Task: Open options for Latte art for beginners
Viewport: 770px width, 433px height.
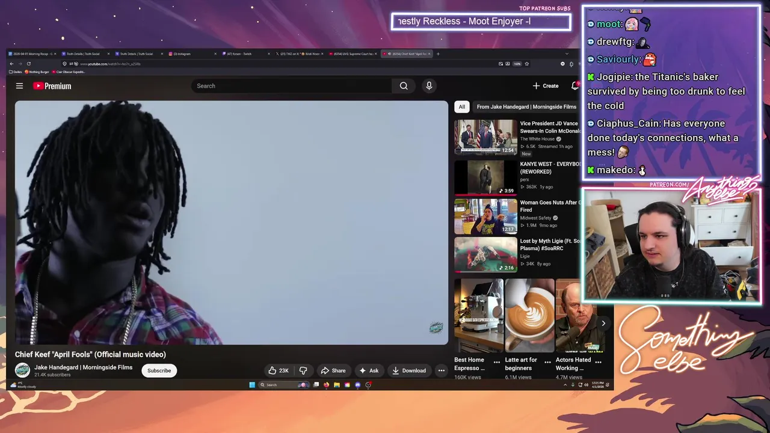Action: pyautogui.click(x=547, y=362)
